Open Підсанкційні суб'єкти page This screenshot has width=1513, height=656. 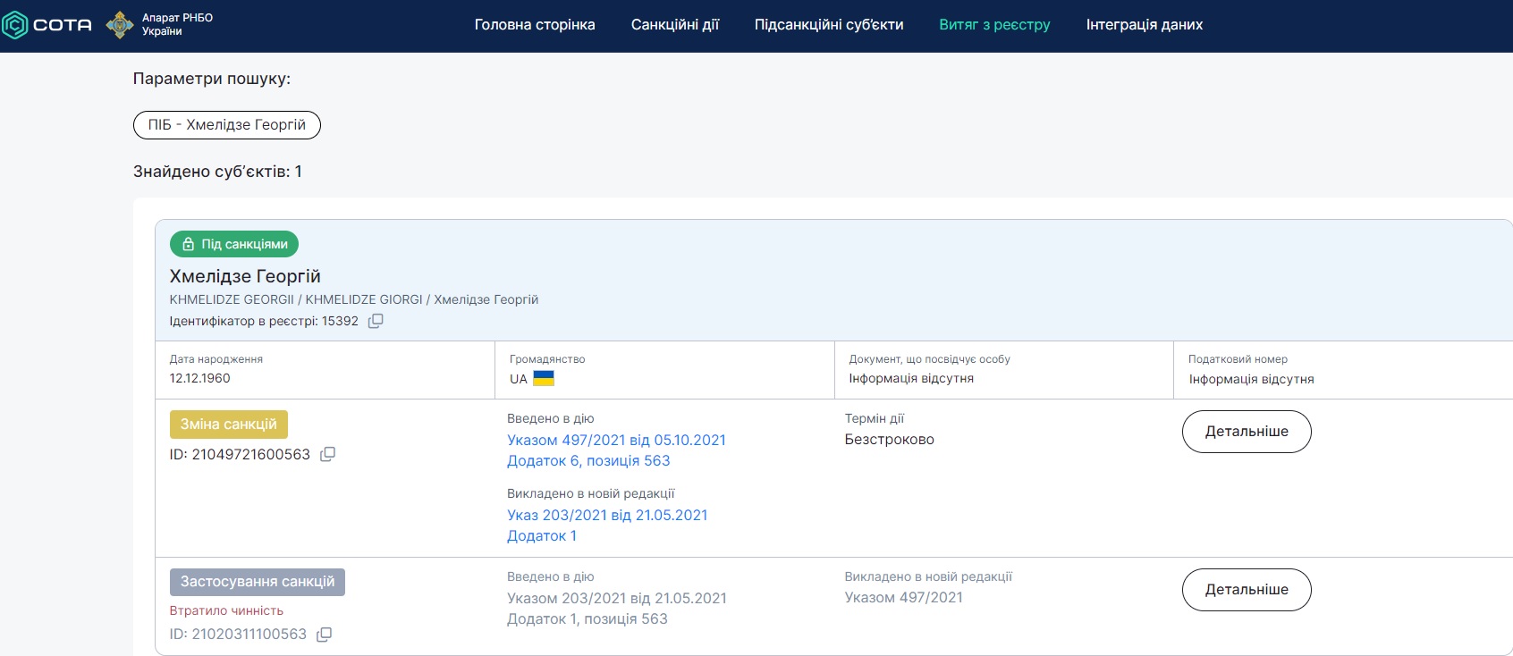pos(829,25)
